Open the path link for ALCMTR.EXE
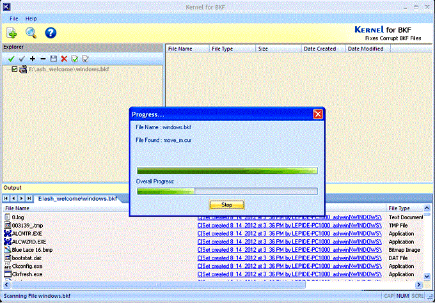 pyautogui.click(x=289, y=234)
